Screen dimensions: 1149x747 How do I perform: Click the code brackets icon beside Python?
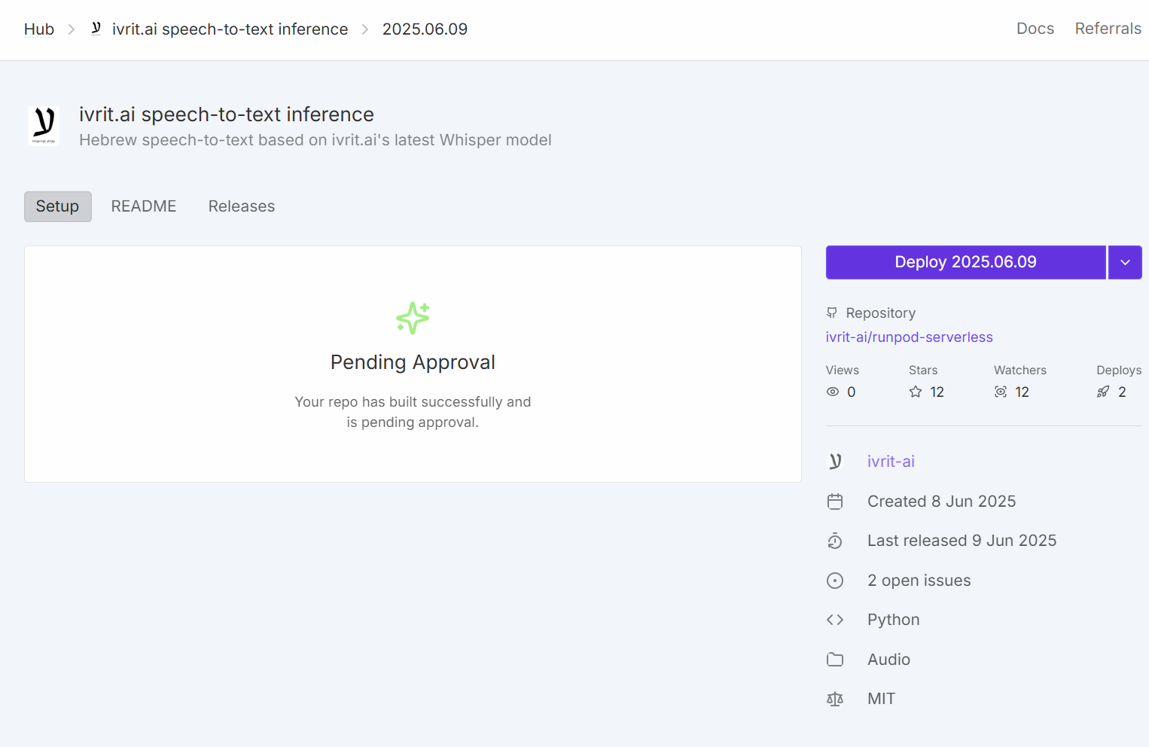coord(835,620)
